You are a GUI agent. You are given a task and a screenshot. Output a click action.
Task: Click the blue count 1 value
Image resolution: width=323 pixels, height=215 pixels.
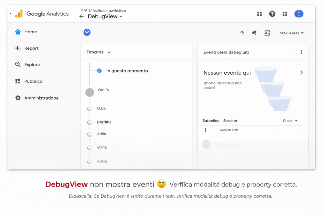click(x=205, y=130)
